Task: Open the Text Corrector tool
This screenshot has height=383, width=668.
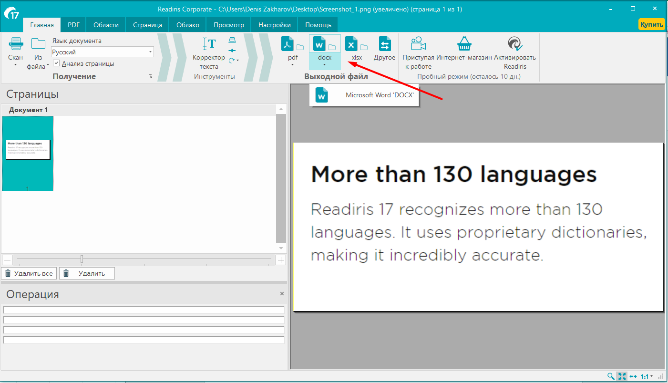Action: pos(209,53)
